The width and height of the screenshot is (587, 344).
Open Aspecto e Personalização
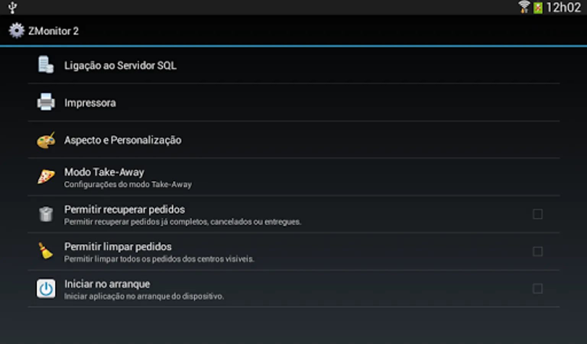click(293, 140)
